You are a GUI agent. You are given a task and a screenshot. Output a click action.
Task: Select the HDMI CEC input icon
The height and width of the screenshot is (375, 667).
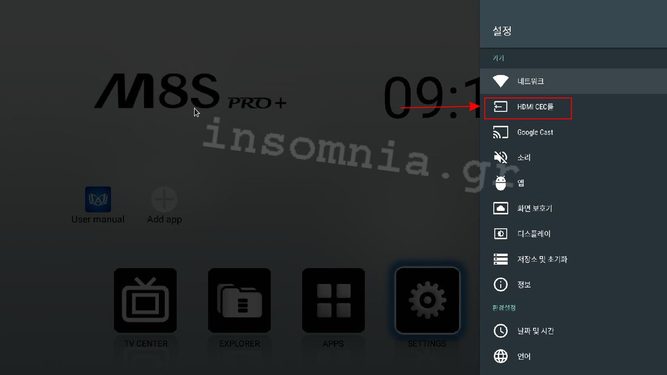tap(500, 107)
